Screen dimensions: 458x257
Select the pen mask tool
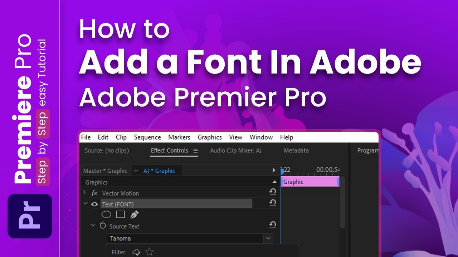tap(134, 215)
